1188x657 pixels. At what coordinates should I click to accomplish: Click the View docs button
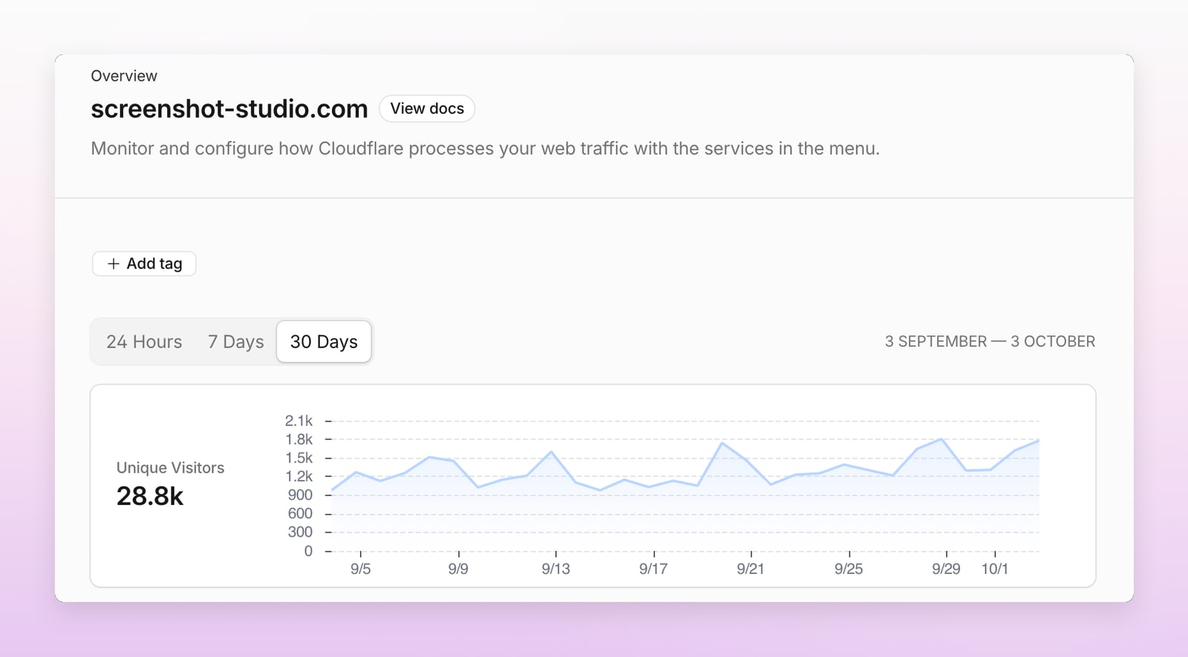tap(427, 108)
